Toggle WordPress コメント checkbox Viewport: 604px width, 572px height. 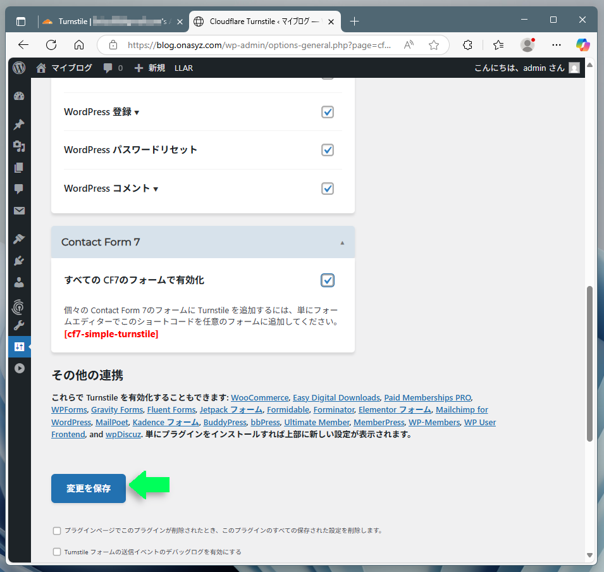(x=328, y=189)
